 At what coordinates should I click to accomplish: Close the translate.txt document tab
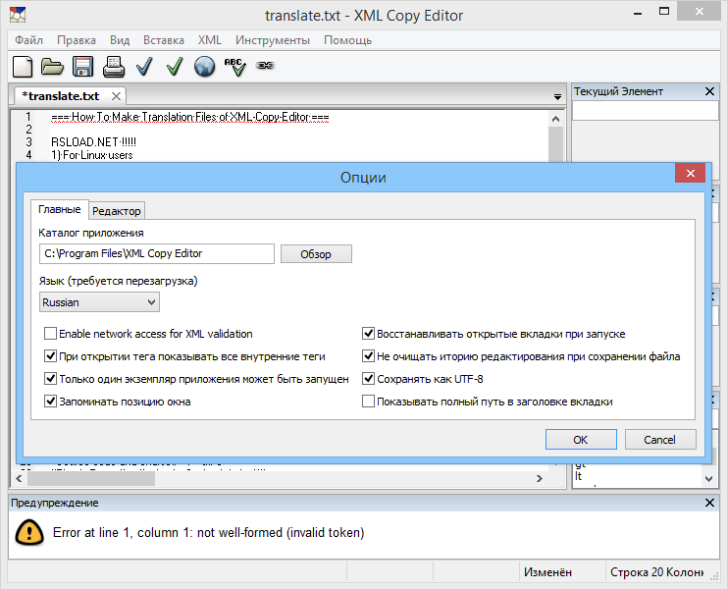pos(116,96)
